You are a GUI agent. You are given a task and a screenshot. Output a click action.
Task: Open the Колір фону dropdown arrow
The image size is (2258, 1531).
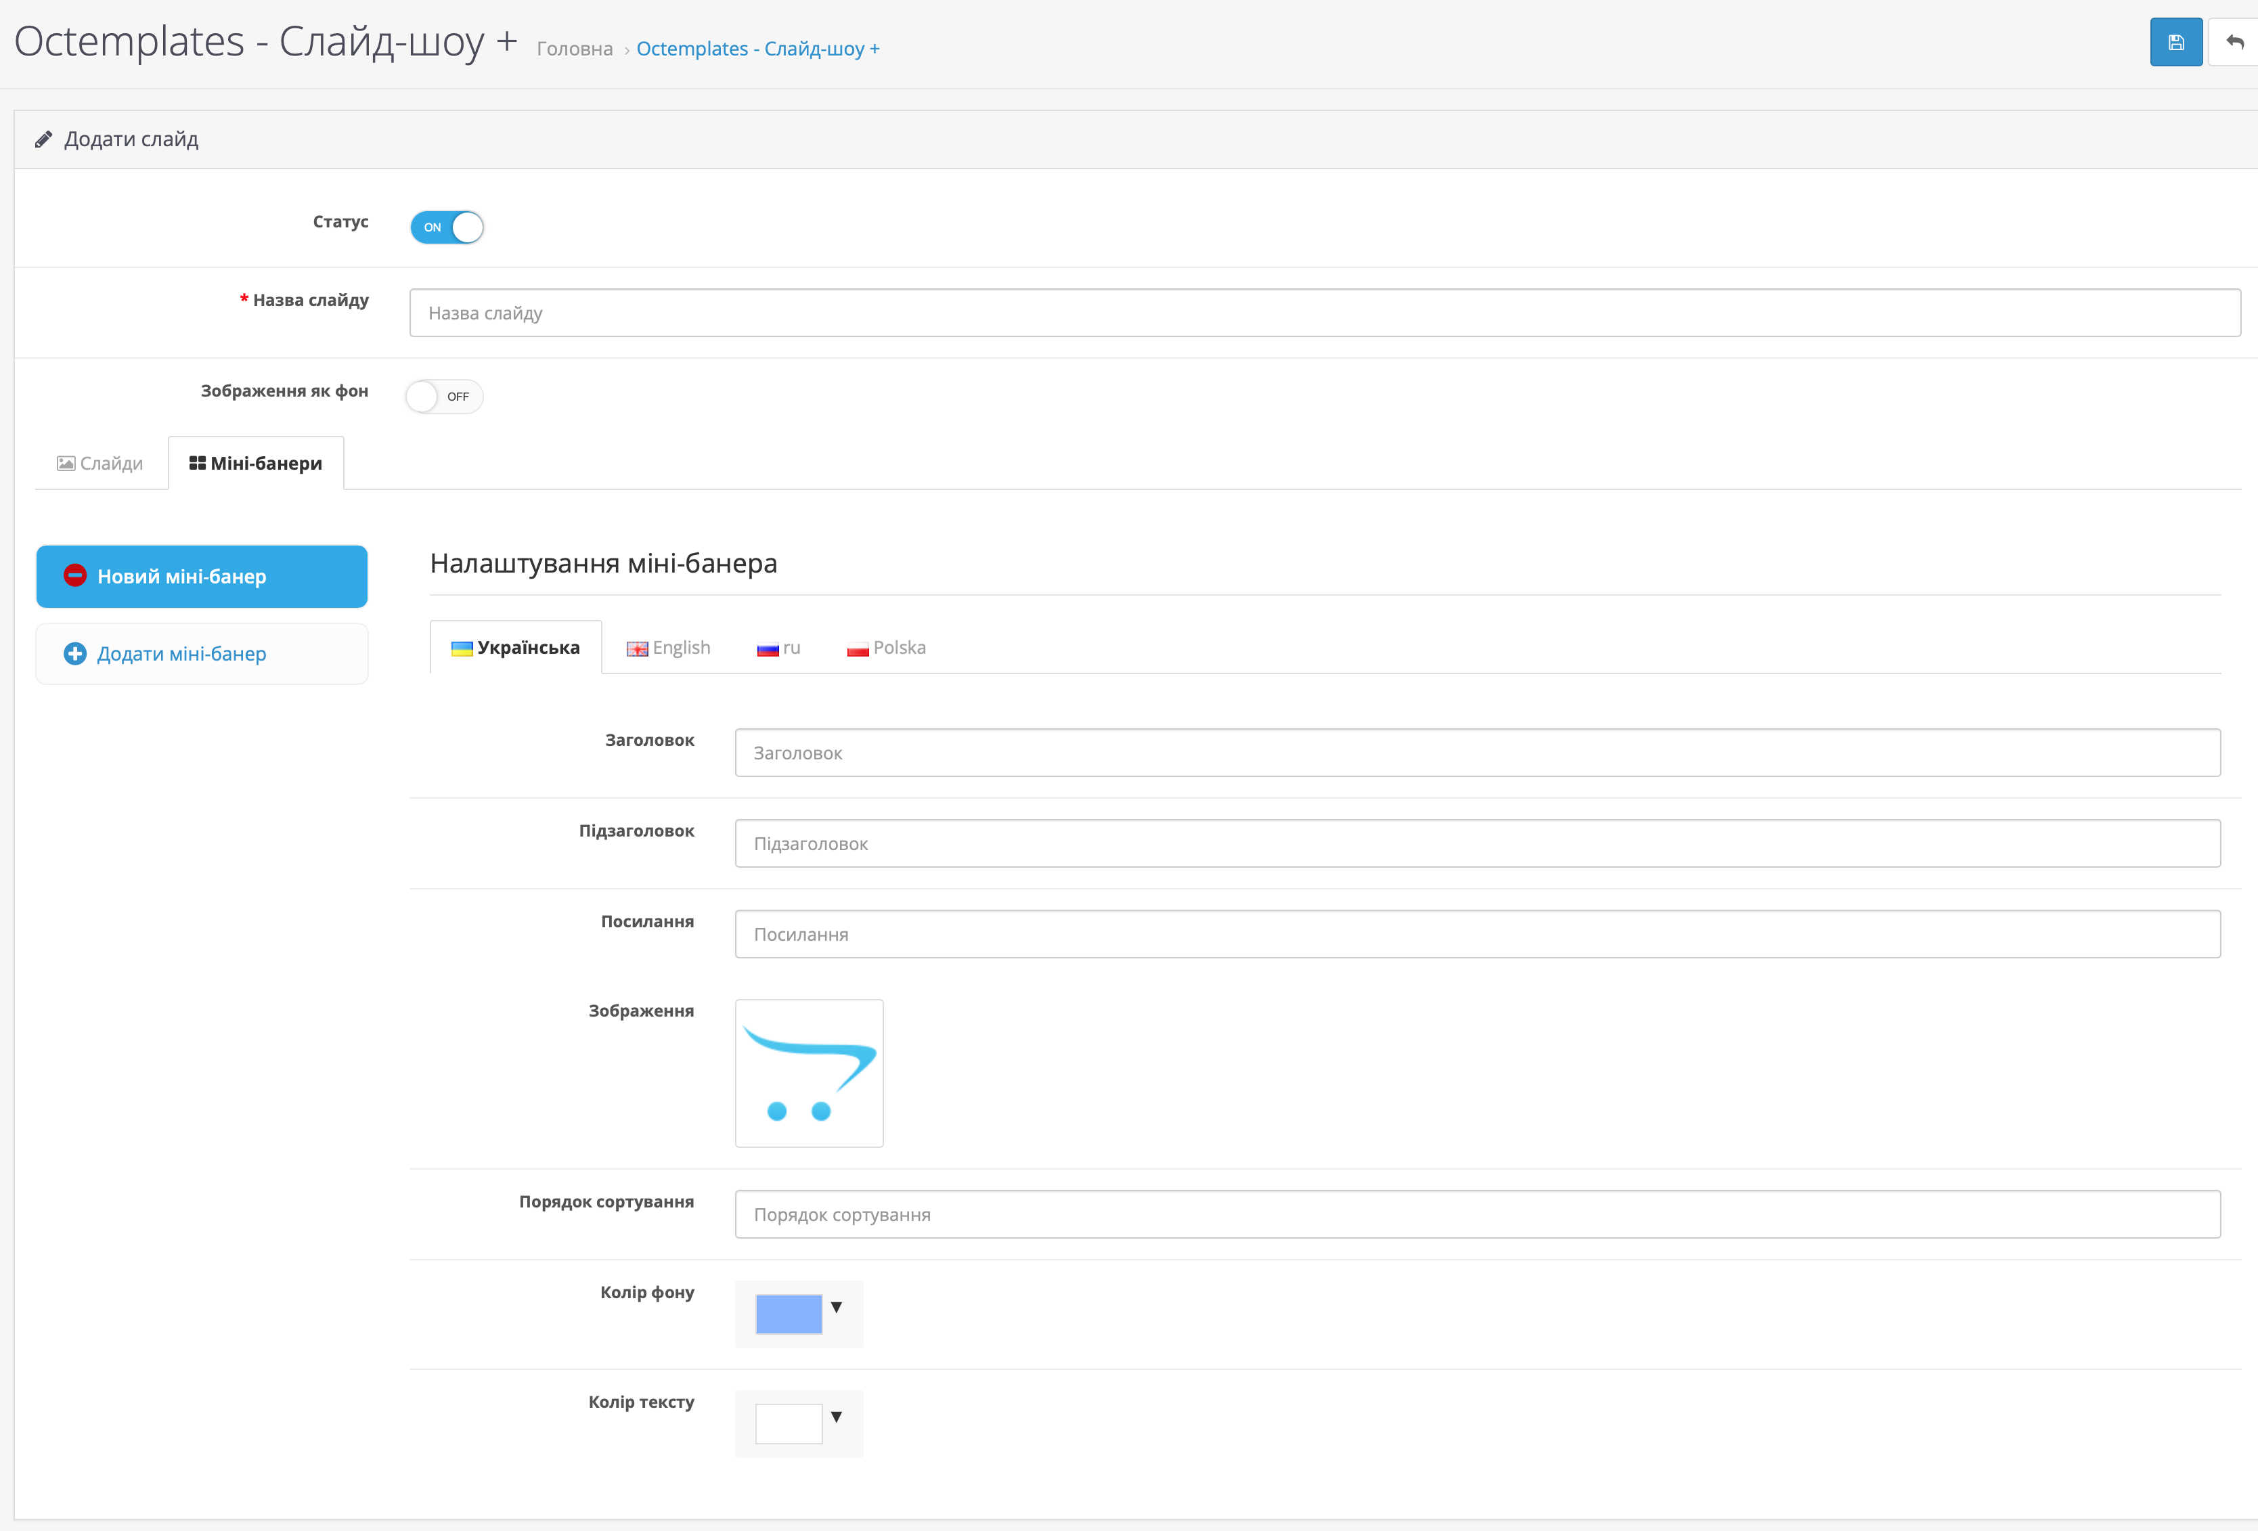pyautogui.click(x=837, y=1308)
